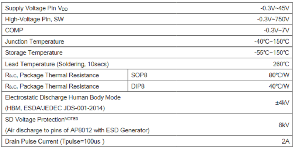Image resolution: width=295 pixels, height=148 pixels.
Task: Select the 80℃/W thermal resistance value
Action: [x=279, y=75]
